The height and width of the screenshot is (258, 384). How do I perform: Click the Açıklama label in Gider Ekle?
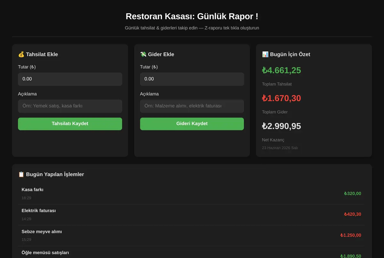(149, 94)
